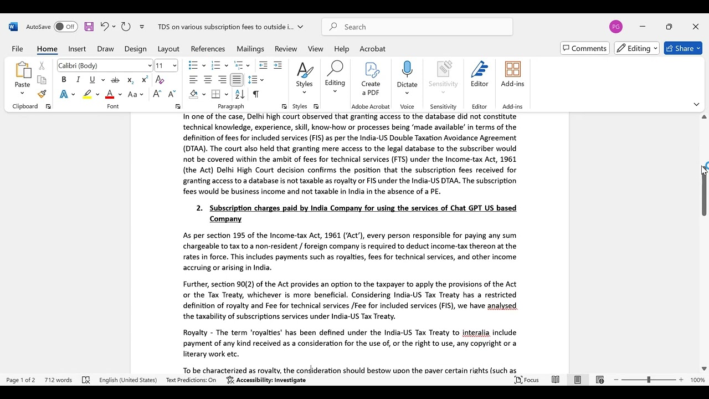Screen dimensions: 709x399
Task: Click Accessibility: Investigate in status bar
Action: (x=266, y=380)
